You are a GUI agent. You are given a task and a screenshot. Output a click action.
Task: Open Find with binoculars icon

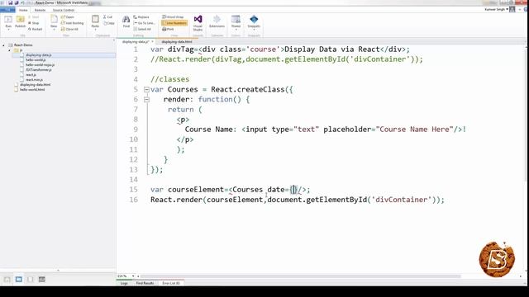coord(126,20)
